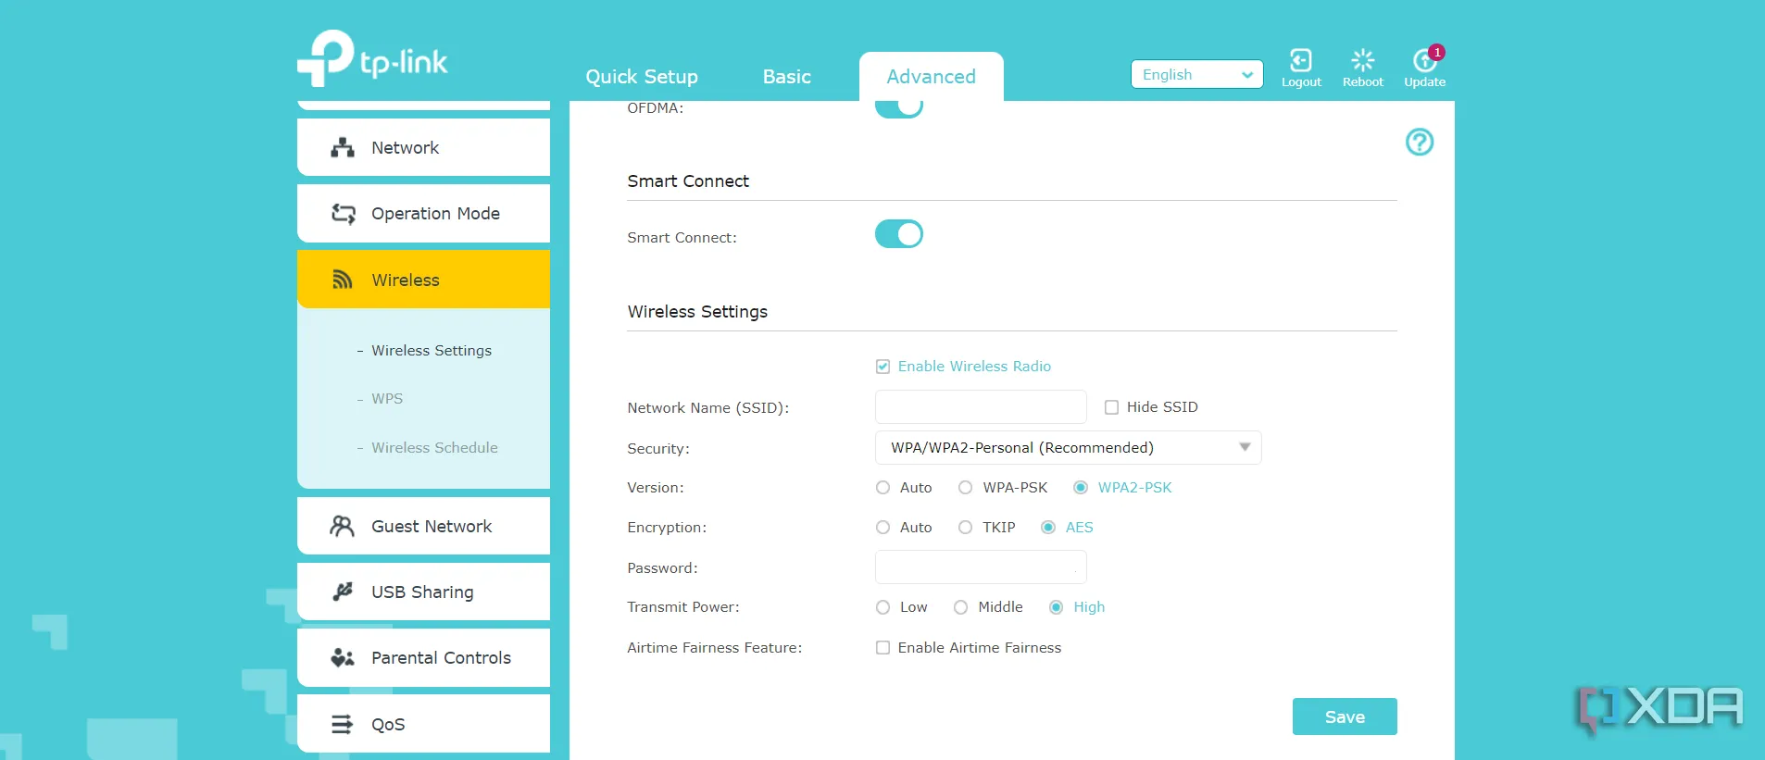Viewport: 1765px width, 760px height.
Task: Open the QoS menu label
Action: click(389, 724)
